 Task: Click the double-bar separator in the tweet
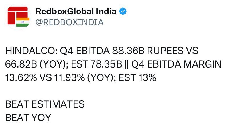click(127, 64)
